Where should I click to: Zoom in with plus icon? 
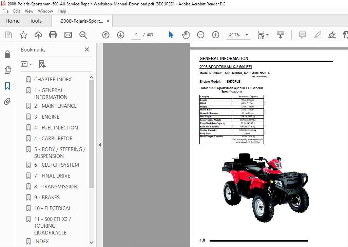(215, 35)
